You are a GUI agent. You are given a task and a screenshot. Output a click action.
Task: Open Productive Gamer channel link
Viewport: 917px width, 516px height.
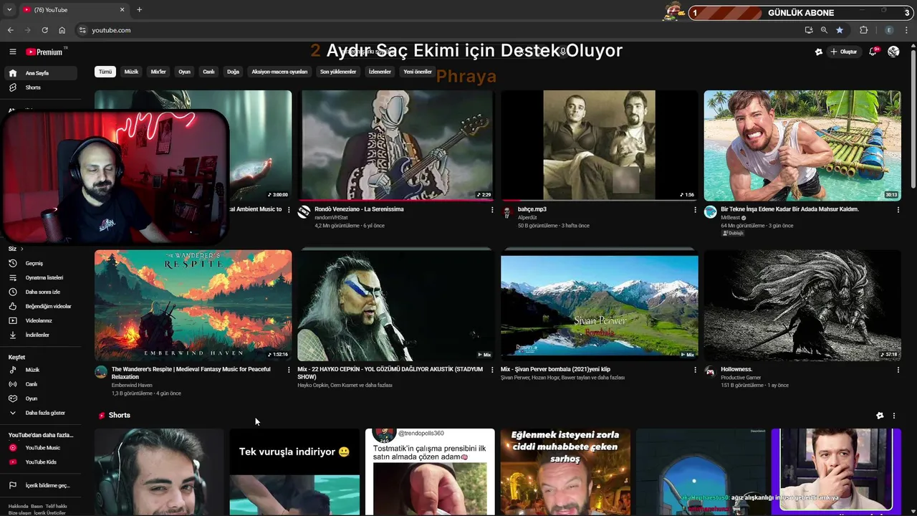click(741, 377)
